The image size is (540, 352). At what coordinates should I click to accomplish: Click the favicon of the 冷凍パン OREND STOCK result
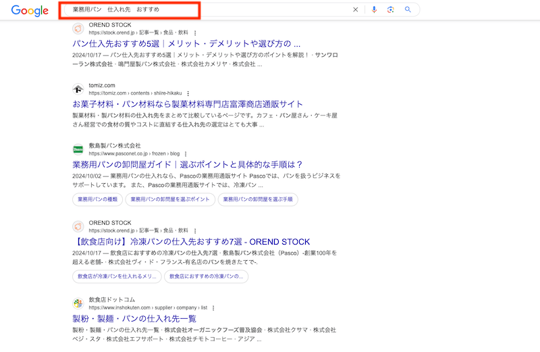coord(78,226)
